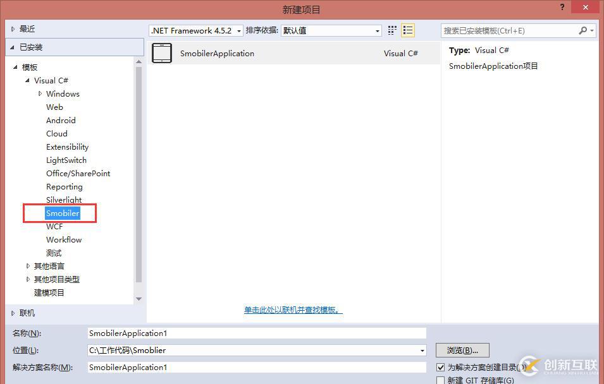604x384 pixels.
Task: Select the Web template category
Action: click(x=54, y=107)
